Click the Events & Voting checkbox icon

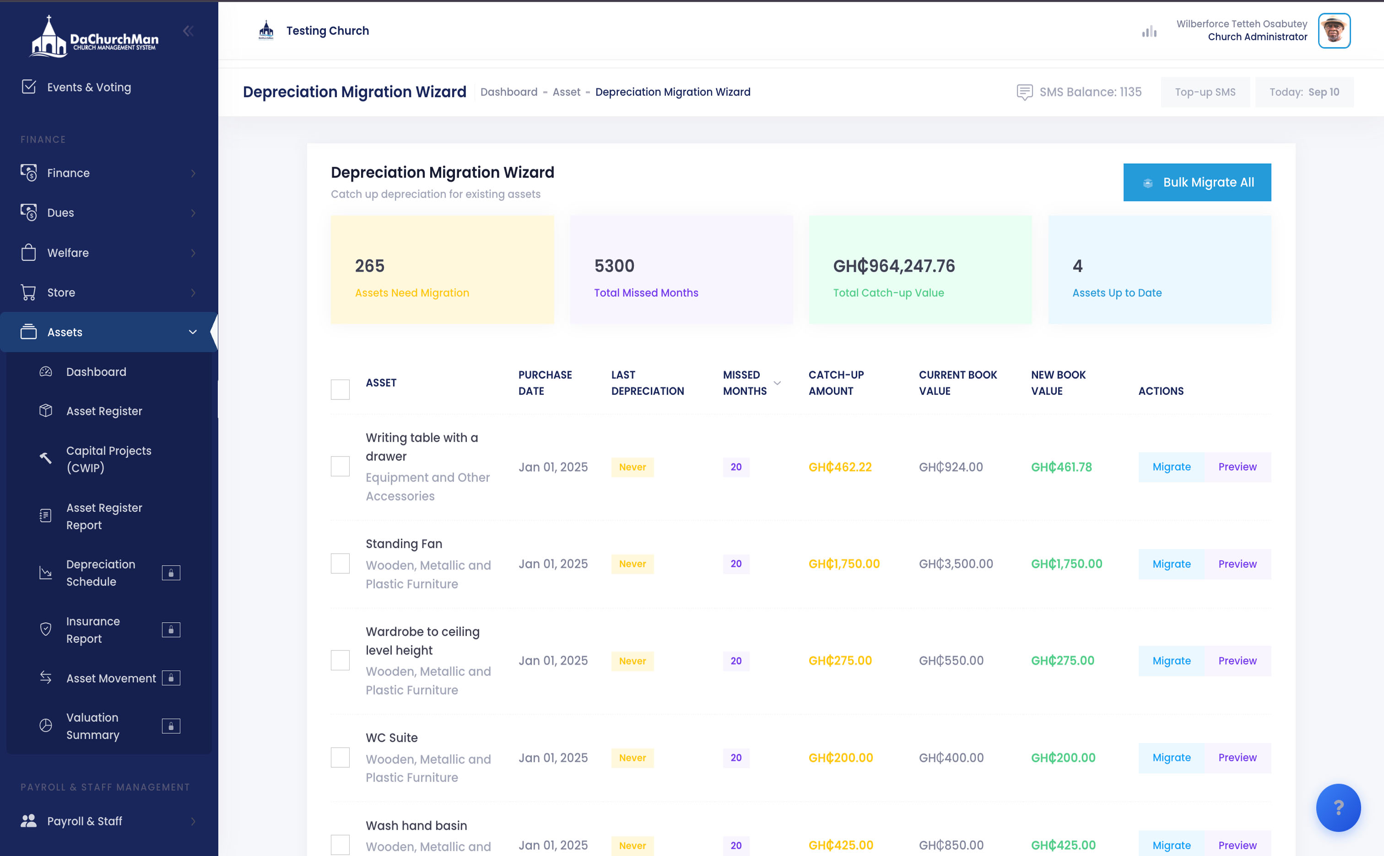coord(29,86)
